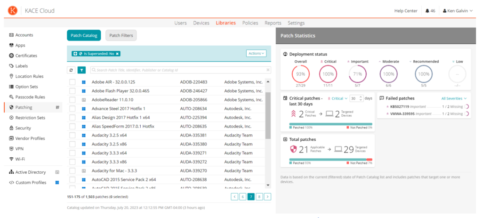Image resolution: width=482 pixels, height=218 pixels.
Task: Click the VPN shield icon
Action: (11, 148)
